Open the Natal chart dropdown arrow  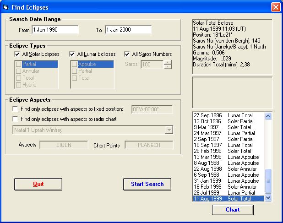(169, 130)
